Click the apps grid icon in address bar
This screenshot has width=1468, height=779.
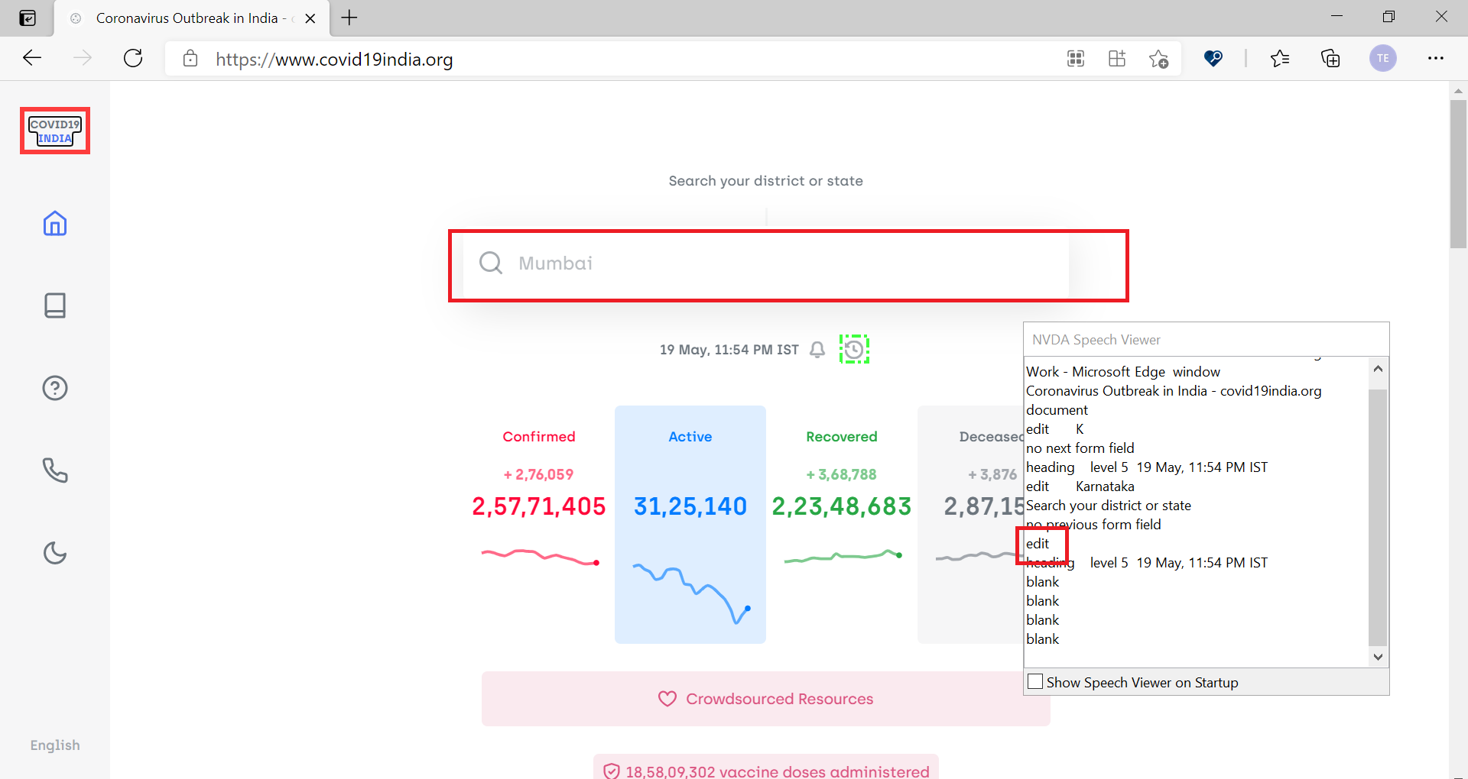click(x=1117, y=58)
